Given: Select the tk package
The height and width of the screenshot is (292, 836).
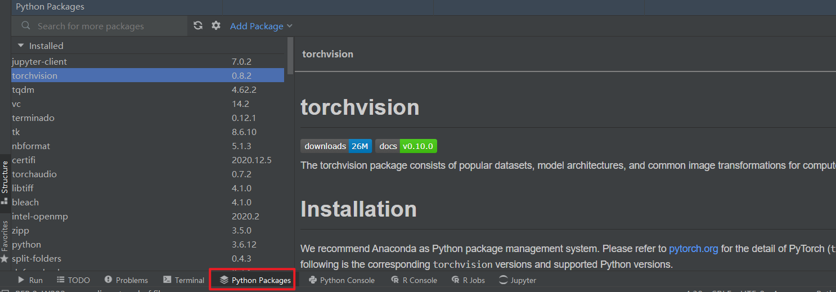Looking at the screenshot, I should [147, 132].
